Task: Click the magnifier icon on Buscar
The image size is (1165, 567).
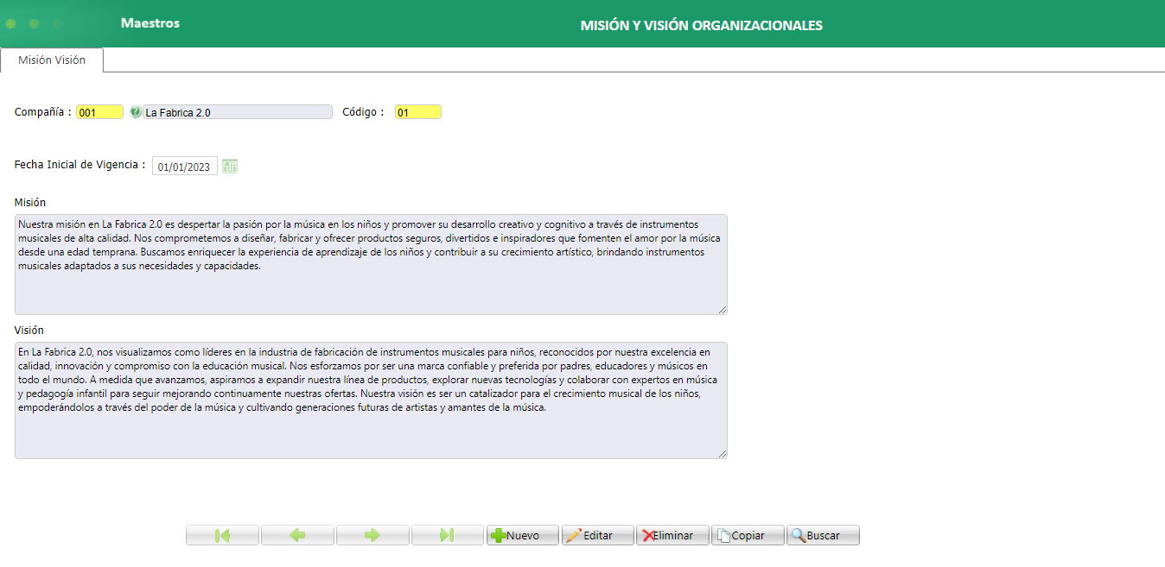Action: (x=798, y=534)
